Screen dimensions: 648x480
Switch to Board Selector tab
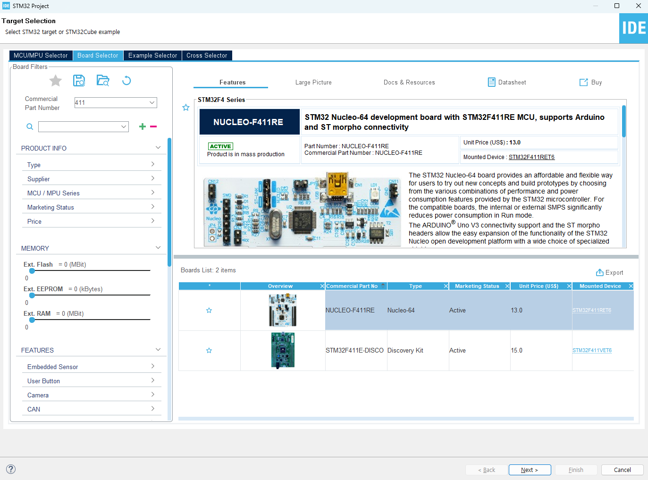(x=98, y=55)
